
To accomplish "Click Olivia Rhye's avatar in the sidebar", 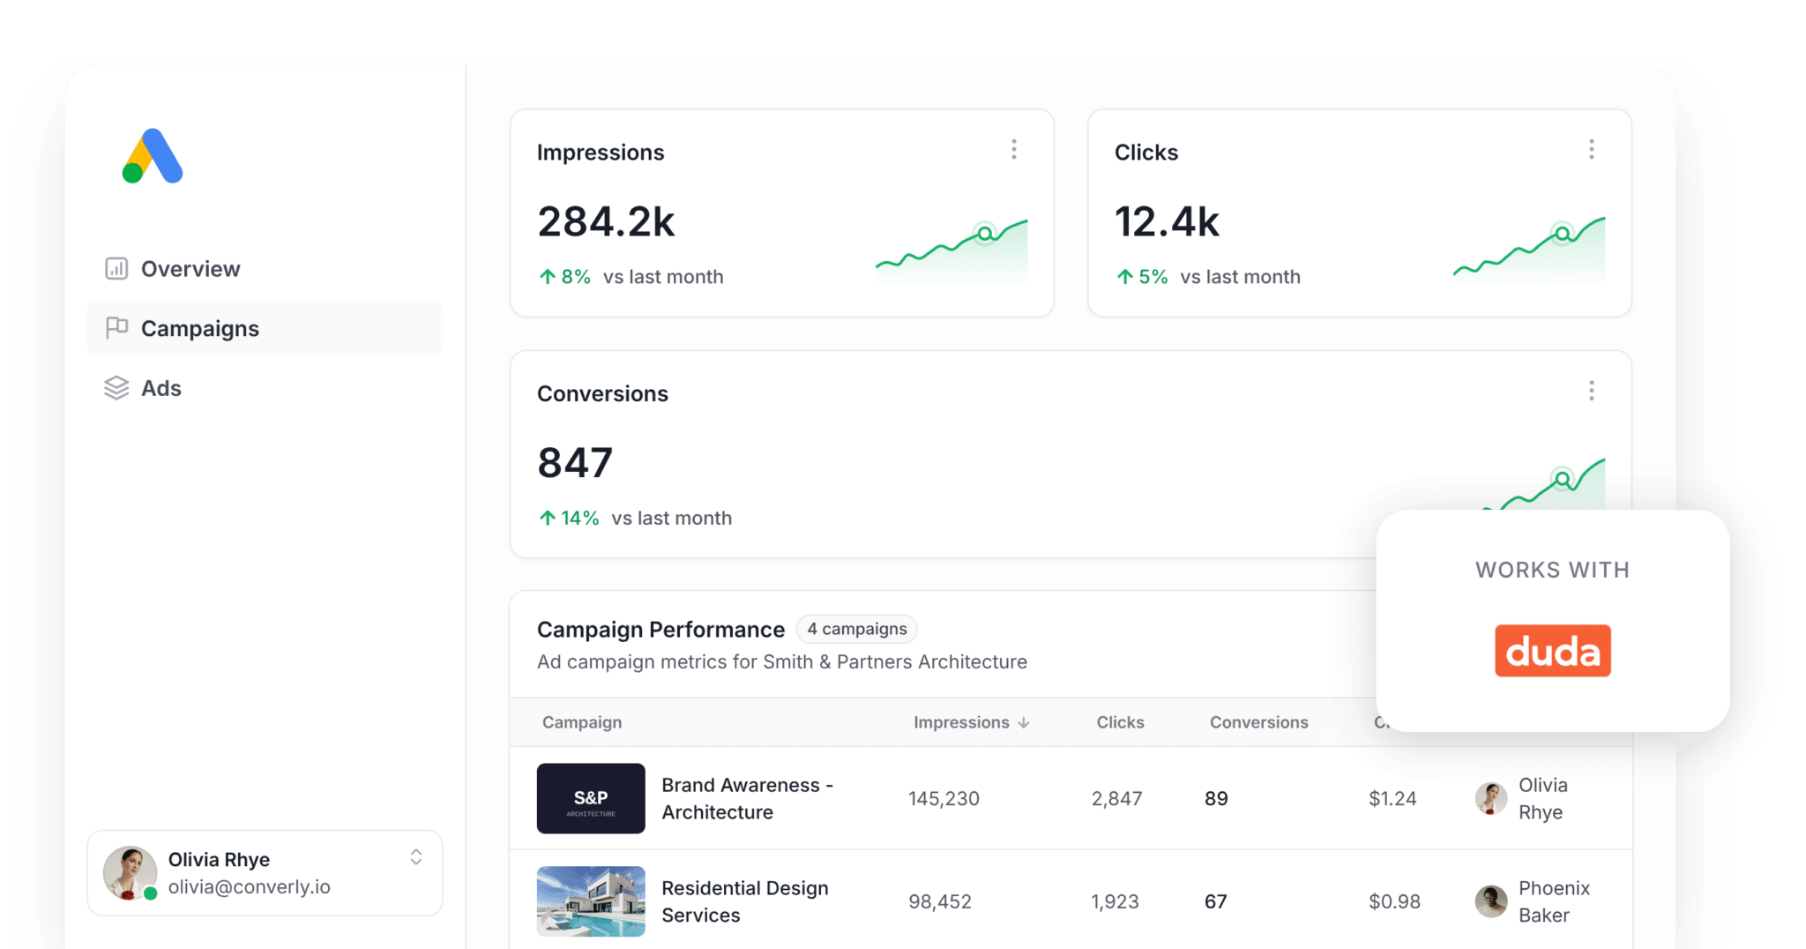I will tap(131, 873).
